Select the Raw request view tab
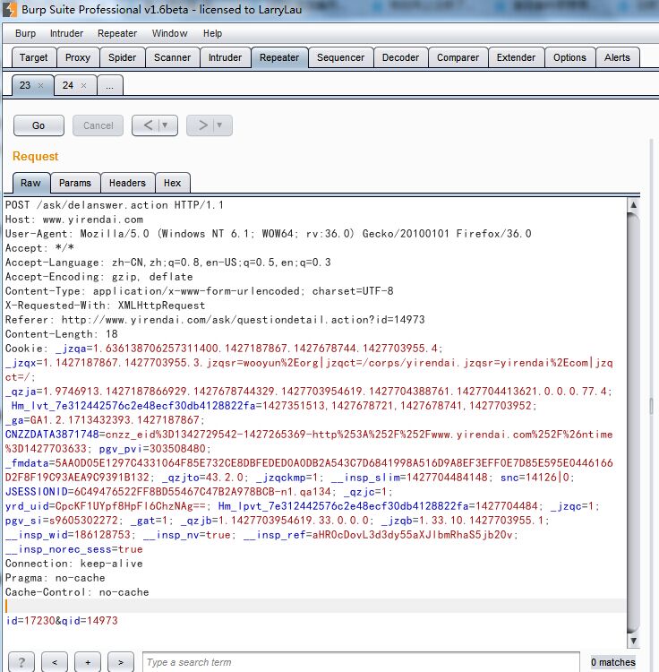 tap(30, 183)
